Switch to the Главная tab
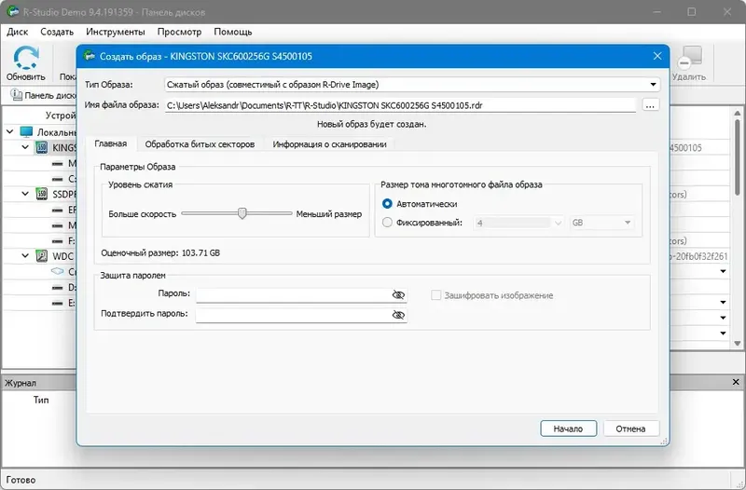The width and height of the screenshot is (746, 490). click(x=111, y=143)
